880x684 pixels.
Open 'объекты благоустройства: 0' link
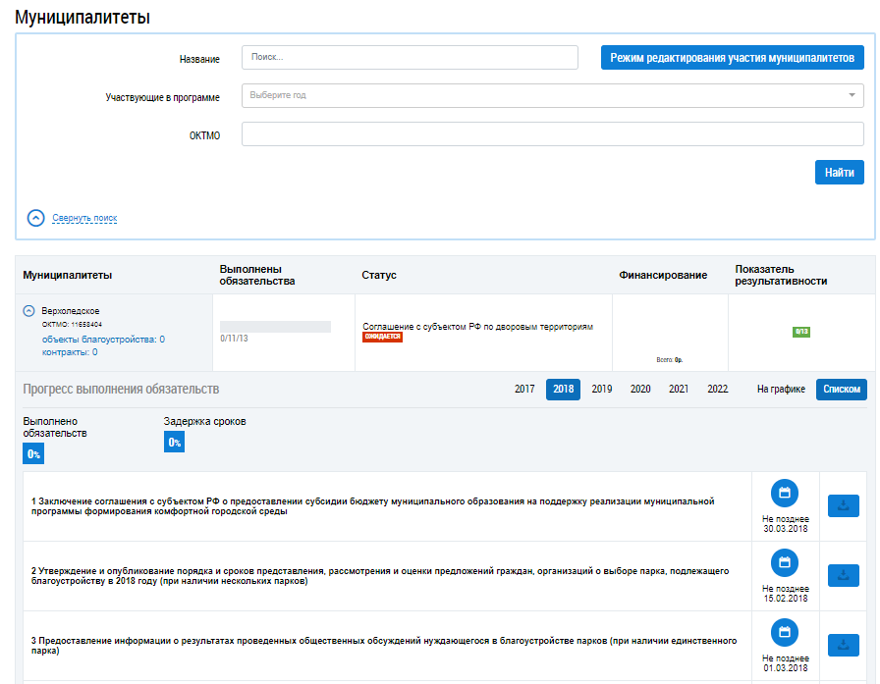[x=103, y=339]
